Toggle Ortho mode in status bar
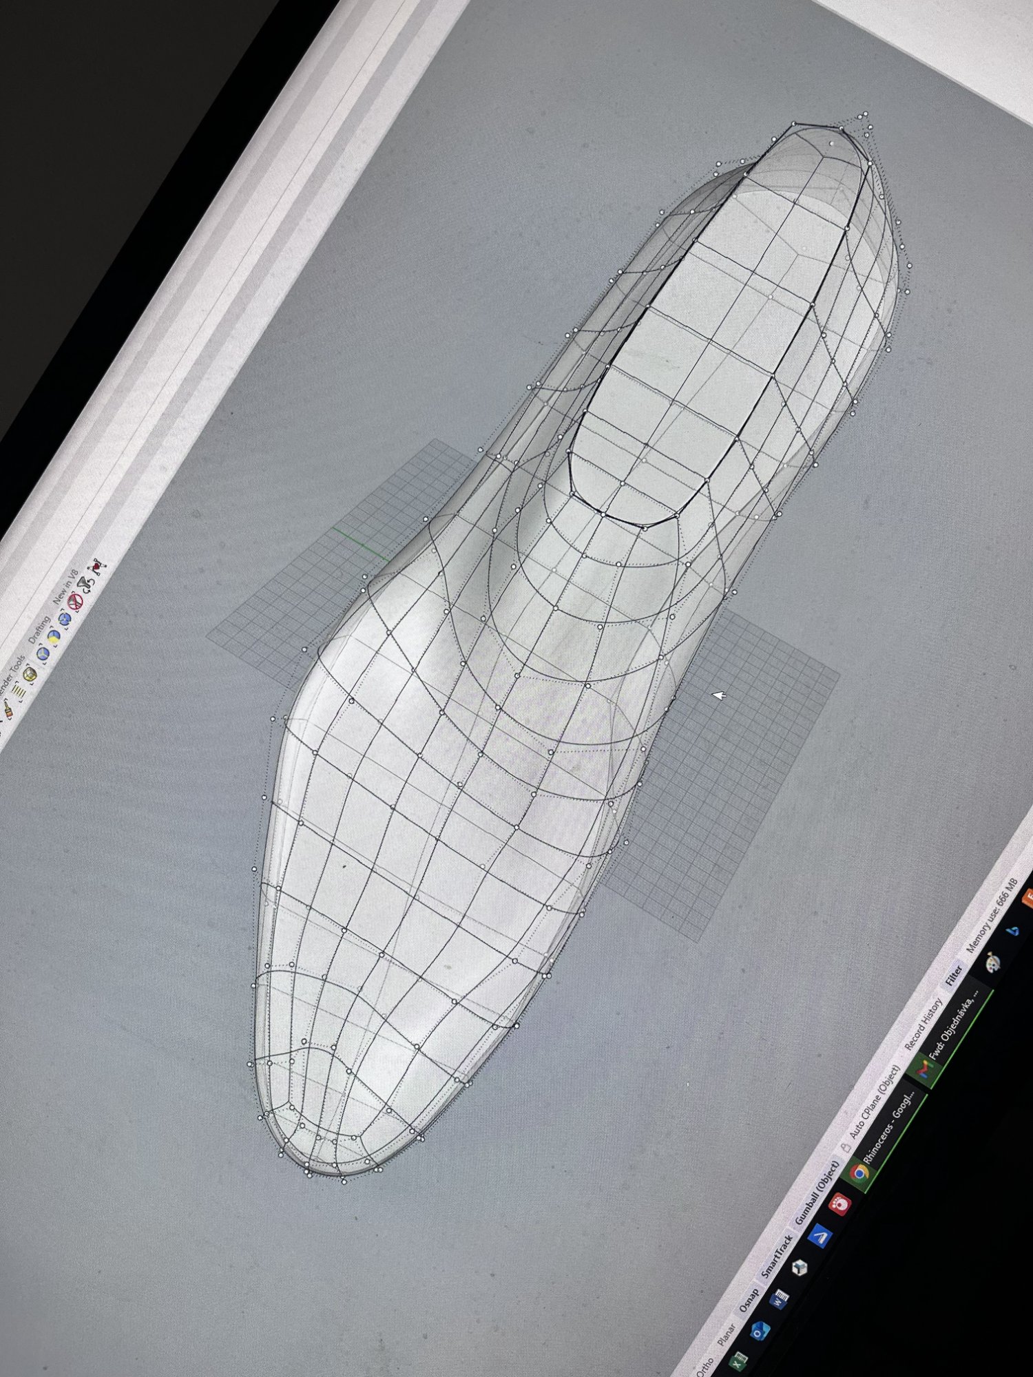Screen dimensions: 1033x1377 [x=705, y=1367]
